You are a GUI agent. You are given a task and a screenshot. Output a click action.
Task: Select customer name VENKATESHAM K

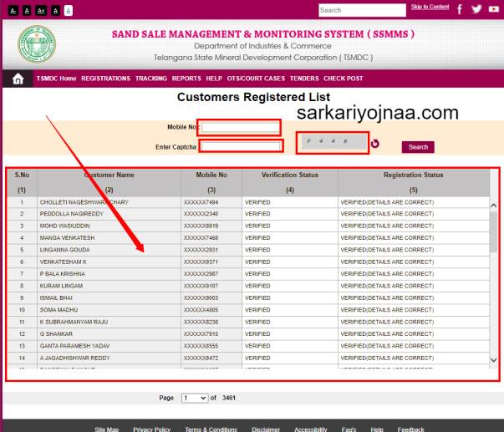63,262
